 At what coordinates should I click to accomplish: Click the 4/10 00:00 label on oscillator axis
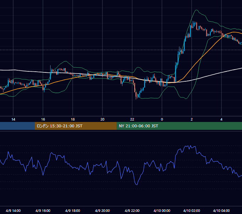click(x=162, y=210)
